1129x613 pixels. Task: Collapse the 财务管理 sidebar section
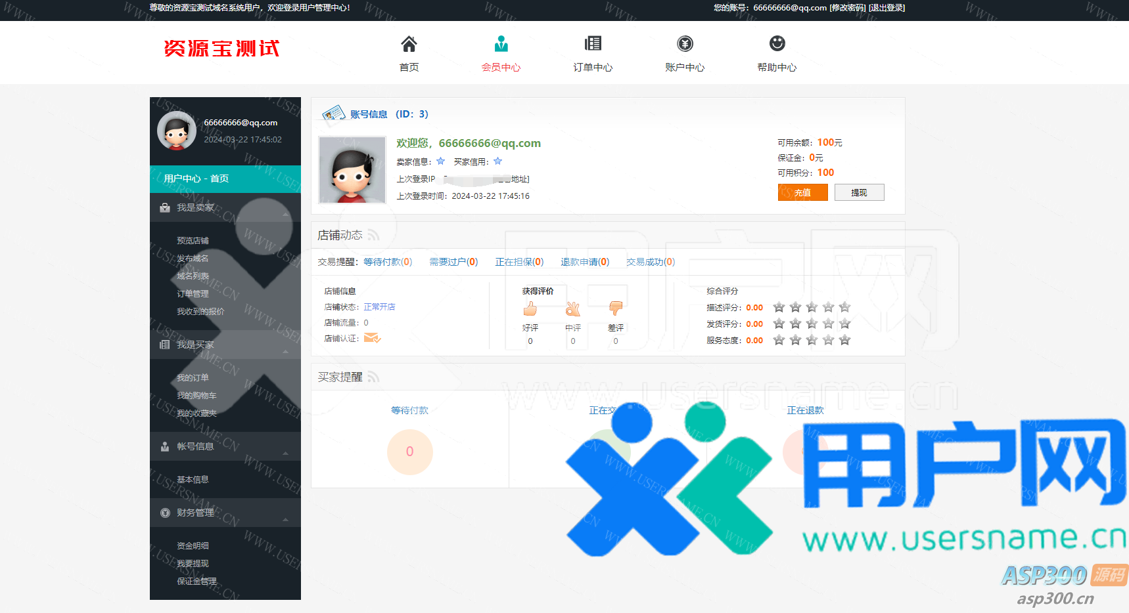[x=286, y=519]
